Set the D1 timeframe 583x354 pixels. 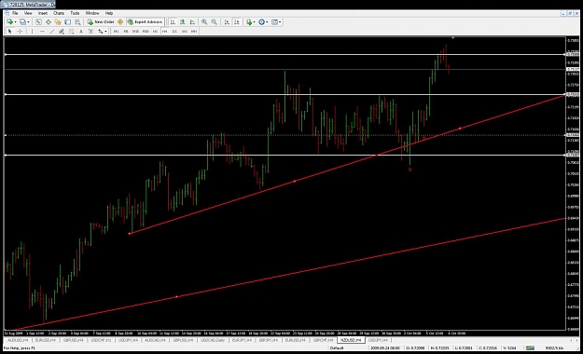click(174, 31)
